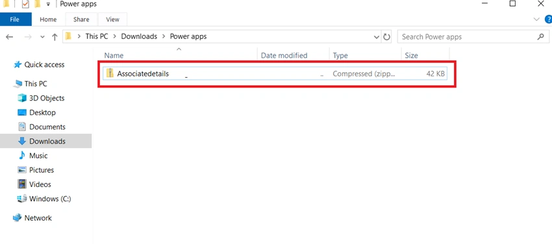
Task: Click the search magnifier icon
Action: 541,36
